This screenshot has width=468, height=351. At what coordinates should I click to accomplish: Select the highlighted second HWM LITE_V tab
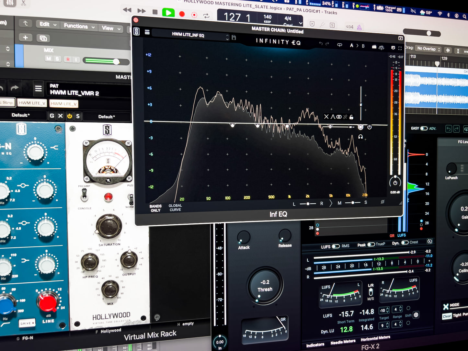click(63, 104)
